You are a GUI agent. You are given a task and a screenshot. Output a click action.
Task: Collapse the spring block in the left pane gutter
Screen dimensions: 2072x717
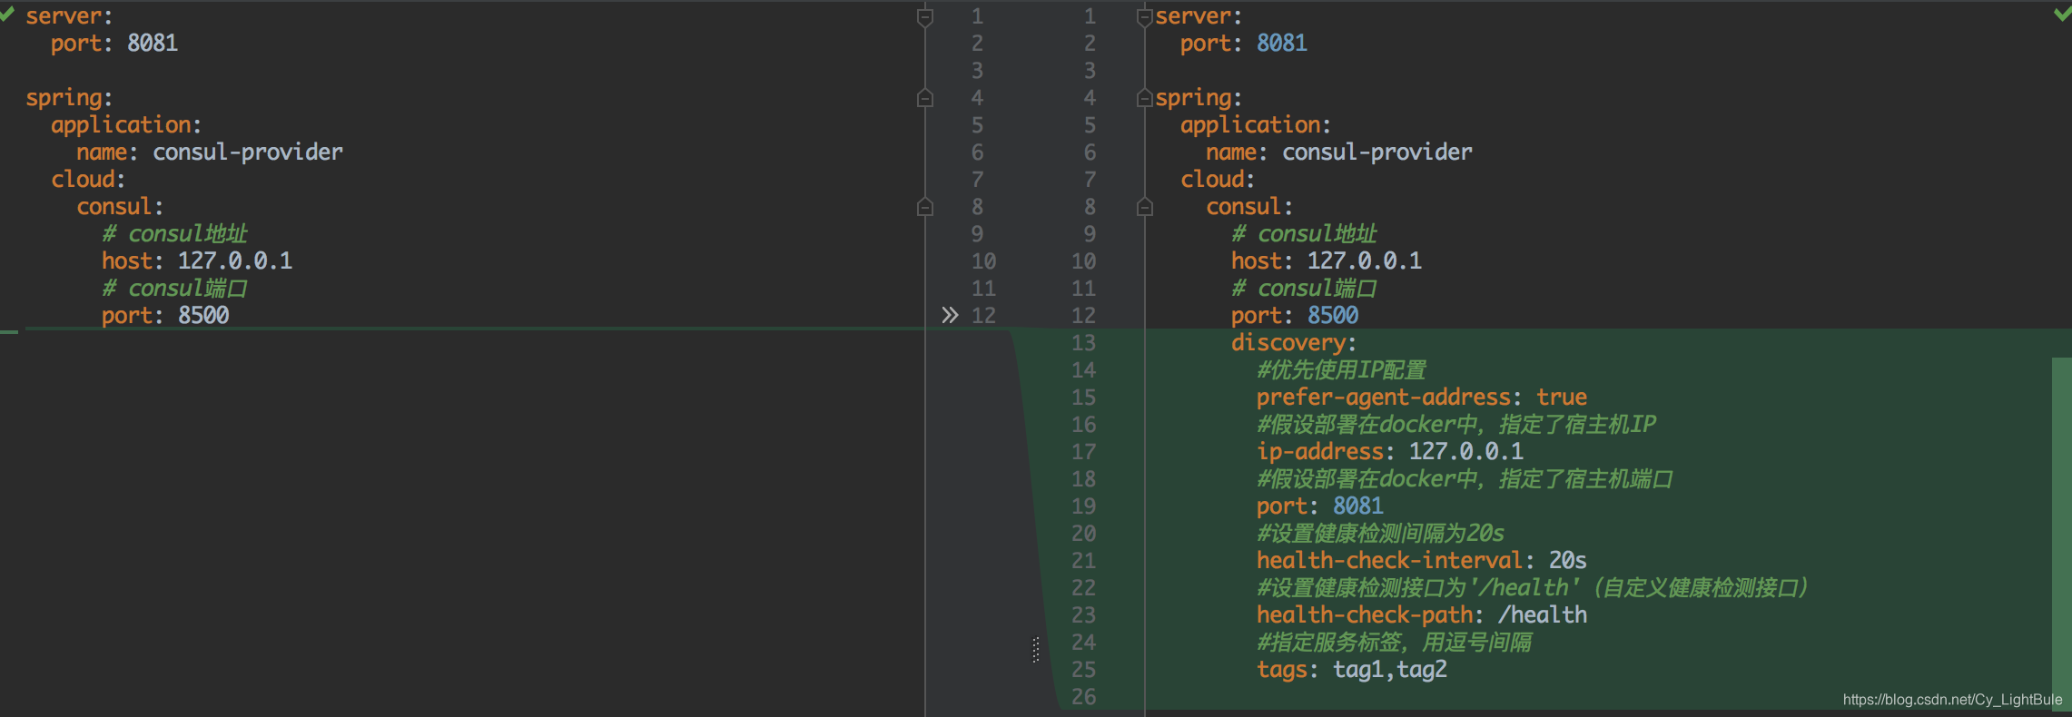[x=925, y=98]
